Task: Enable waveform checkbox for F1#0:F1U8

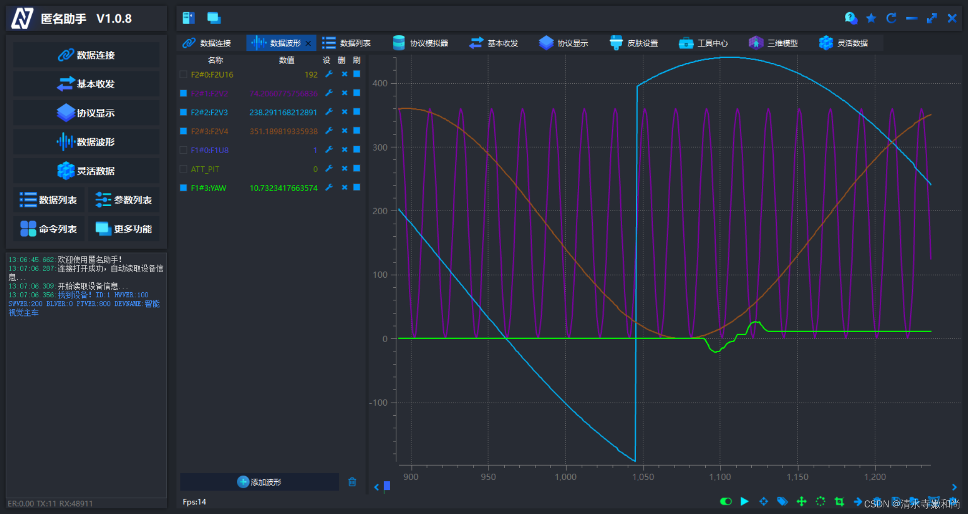Action: pyautogui.click(x=184, y=150)
